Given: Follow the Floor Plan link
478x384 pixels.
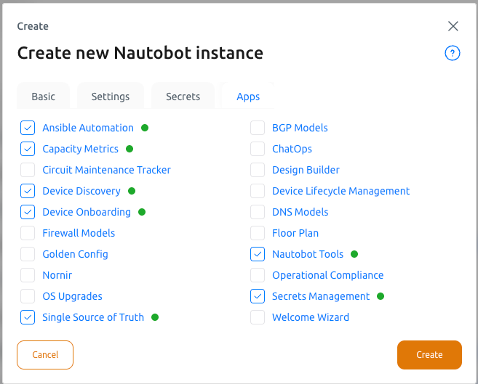Looking at the screenshot, I should coord(295,233).
